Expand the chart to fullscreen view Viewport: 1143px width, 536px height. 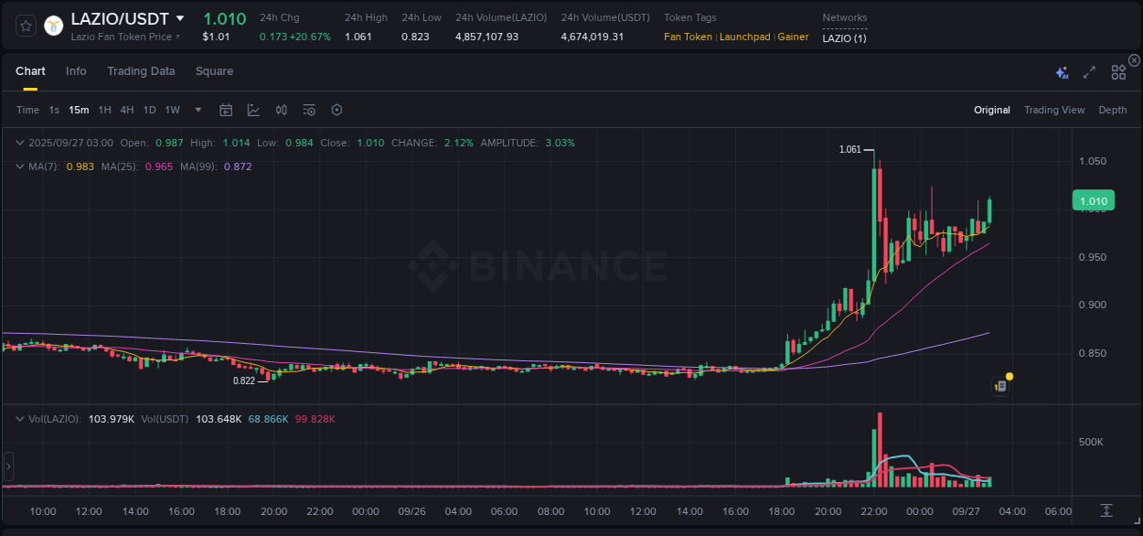pos(1088,70)
